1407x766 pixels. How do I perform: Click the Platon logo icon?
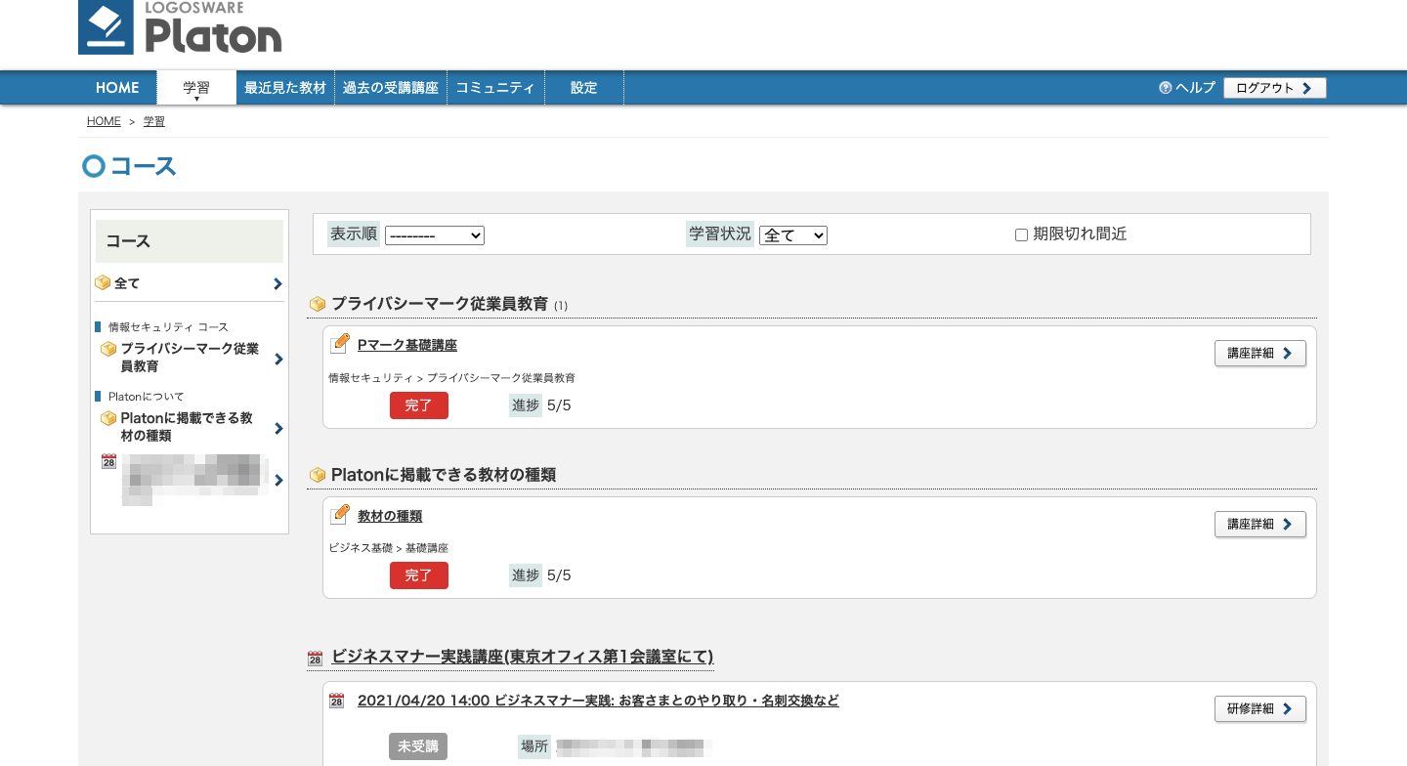coord(107,27)
